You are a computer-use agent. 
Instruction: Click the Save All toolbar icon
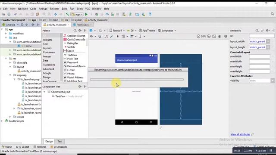(x=4, y=14)
